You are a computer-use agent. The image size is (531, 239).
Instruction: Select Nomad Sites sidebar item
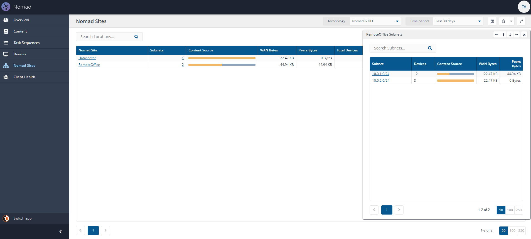[x=35, y=66]
